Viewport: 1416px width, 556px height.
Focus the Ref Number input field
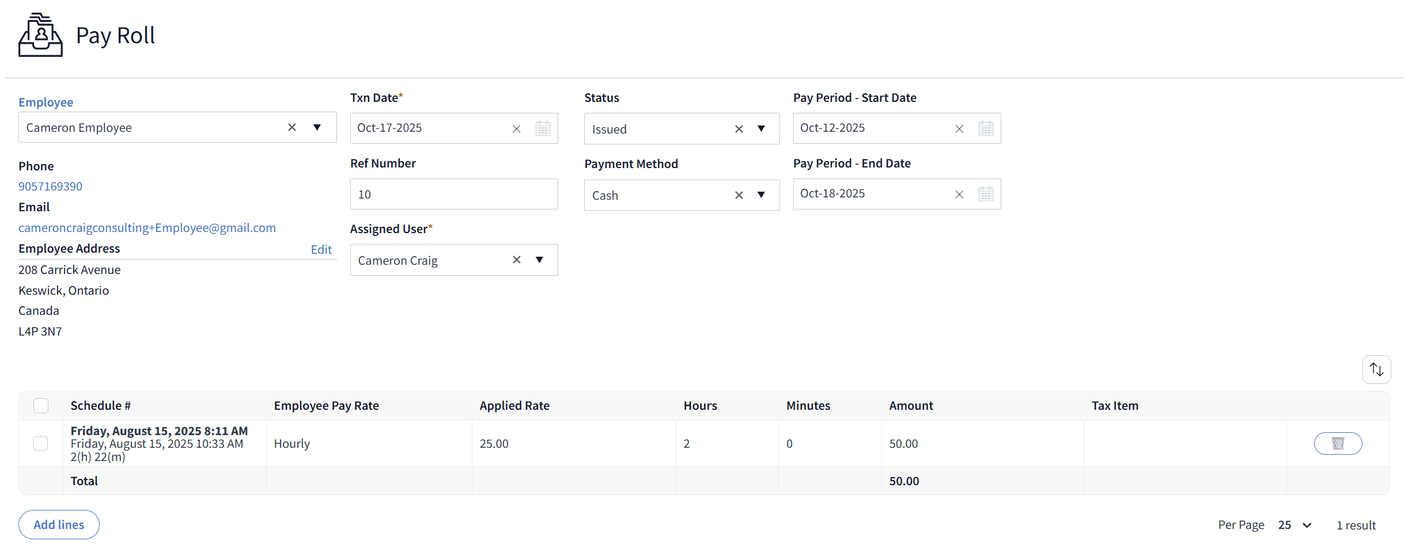(454, 194)
